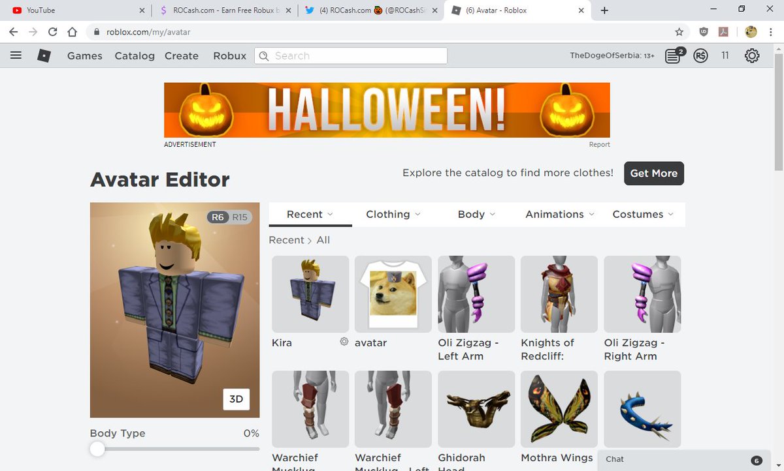The width and height of the screenshot is (784, 471).
Task: Open Games in Roblox navigation
Action: point(85,56)
